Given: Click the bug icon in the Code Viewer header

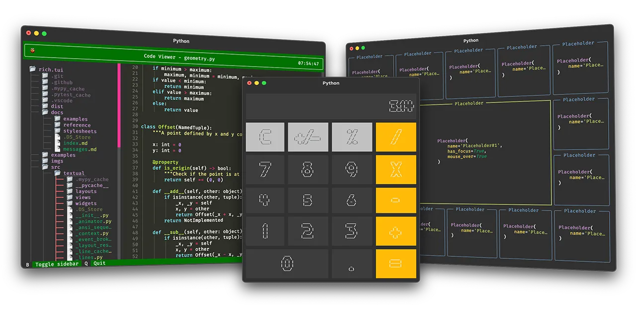Looking at the screenshot, I should pyautogui.click(x=32, y=50).
